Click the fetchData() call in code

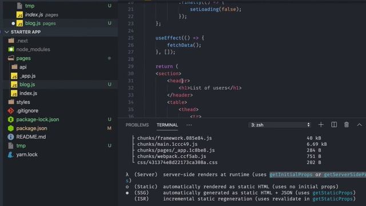[184, 45]
